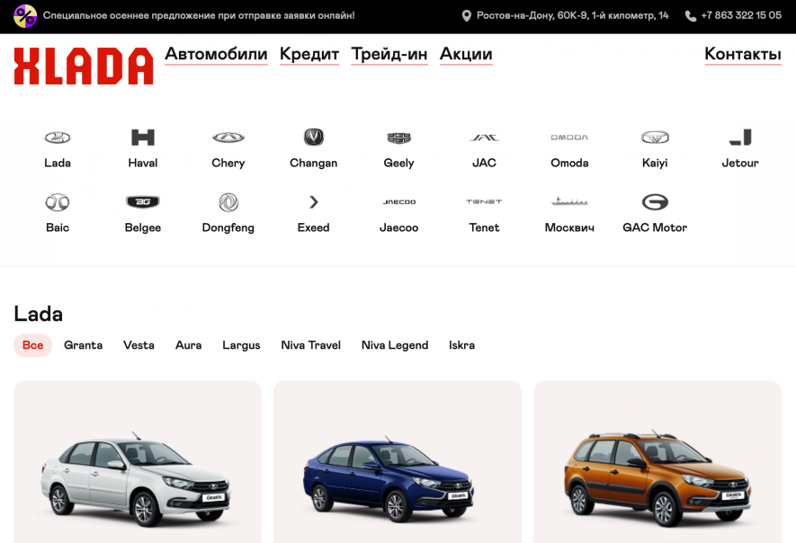The image size is (796, 543).
Task: Click the purple percent discount icon
Action: coord(25,15)
